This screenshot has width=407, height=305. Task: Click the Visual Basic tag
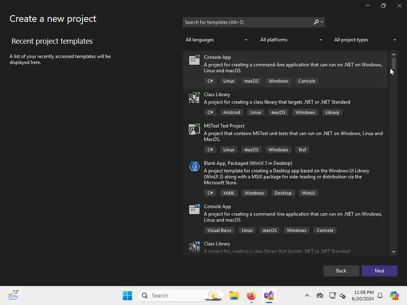[x=219, y=230]
